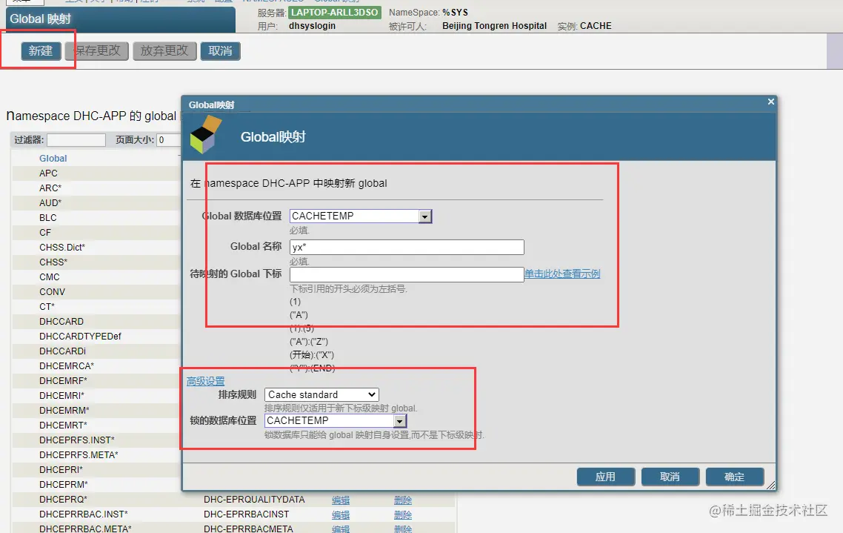Select the CF row in the global list

click(x=96, y=232)
